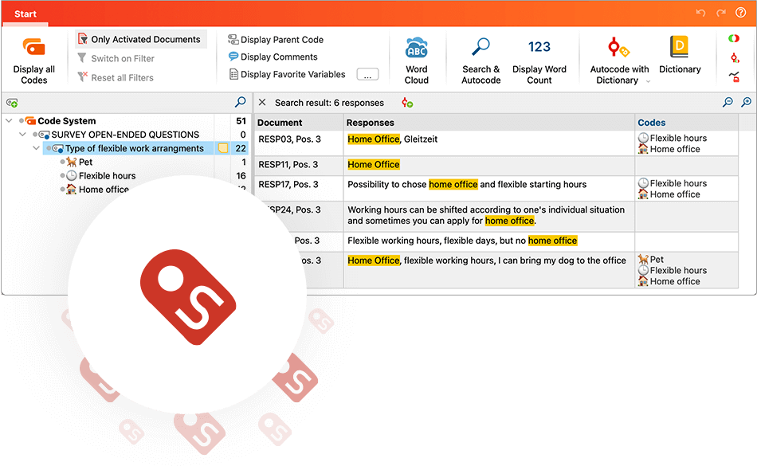The width and height of the screenshot is (757, 466).
Task: Click Switch on Filter
Action: pos(116,58)
